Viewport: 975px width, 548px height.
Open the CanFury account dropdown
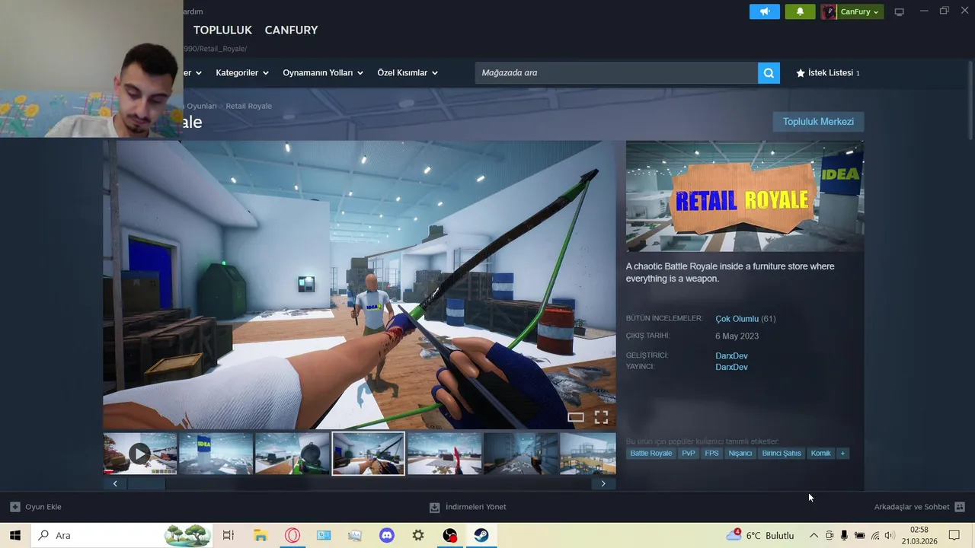(852, 11)
